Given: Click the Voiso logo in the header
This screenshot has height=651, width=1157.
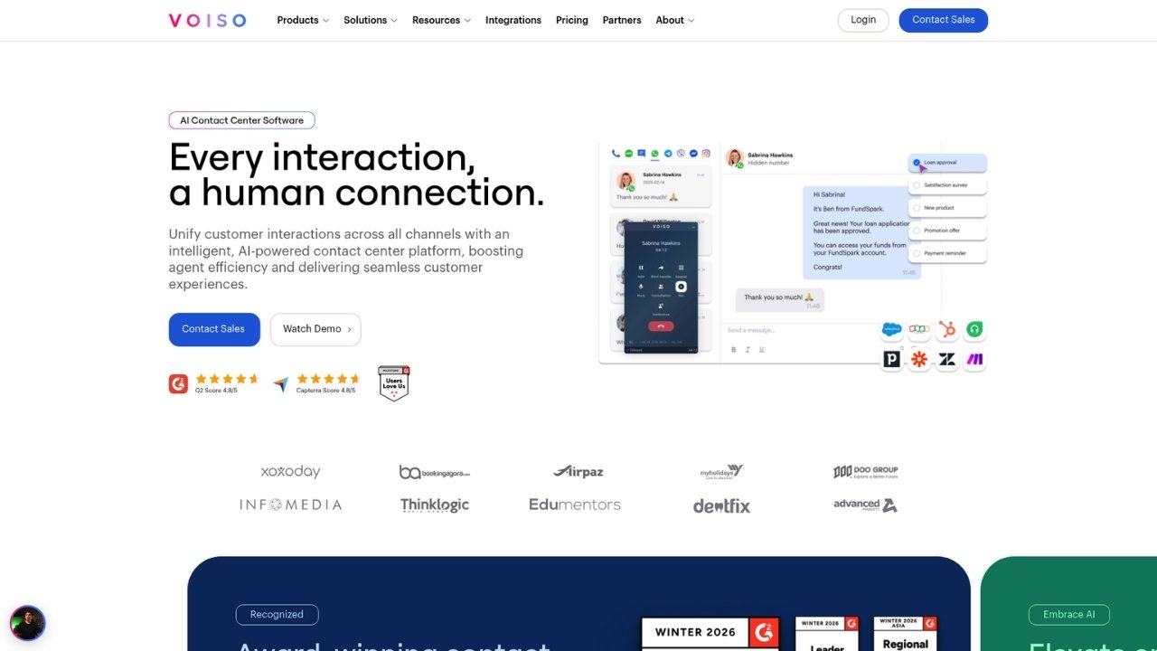Looking at the screenshot, I should pyautogui.click(x=207, y=20).
